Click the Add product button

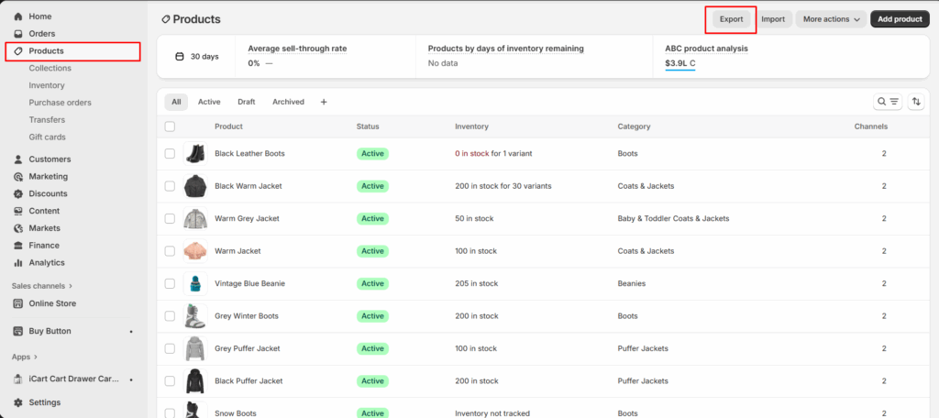[899, 18]
